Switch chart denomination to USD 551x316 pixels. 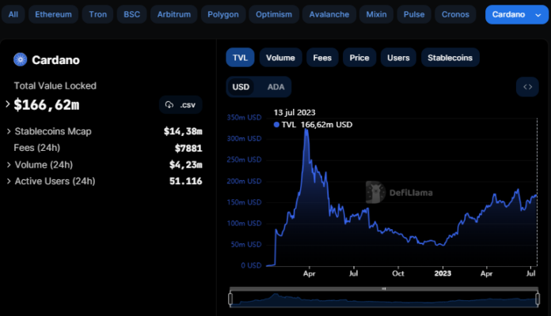click(241, 87)
